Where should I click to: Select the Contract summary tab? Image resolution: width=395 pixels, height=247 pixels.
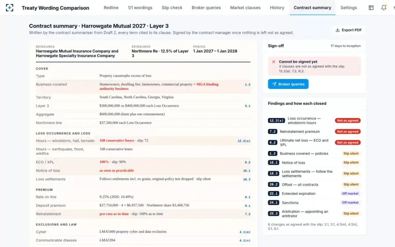[x=312, y=8]
